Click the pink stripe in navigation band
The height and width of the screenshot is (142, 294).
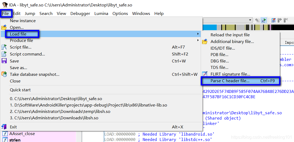[270, 27]
